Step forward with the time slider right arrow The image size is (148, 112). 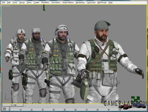[x=24, y=105]
